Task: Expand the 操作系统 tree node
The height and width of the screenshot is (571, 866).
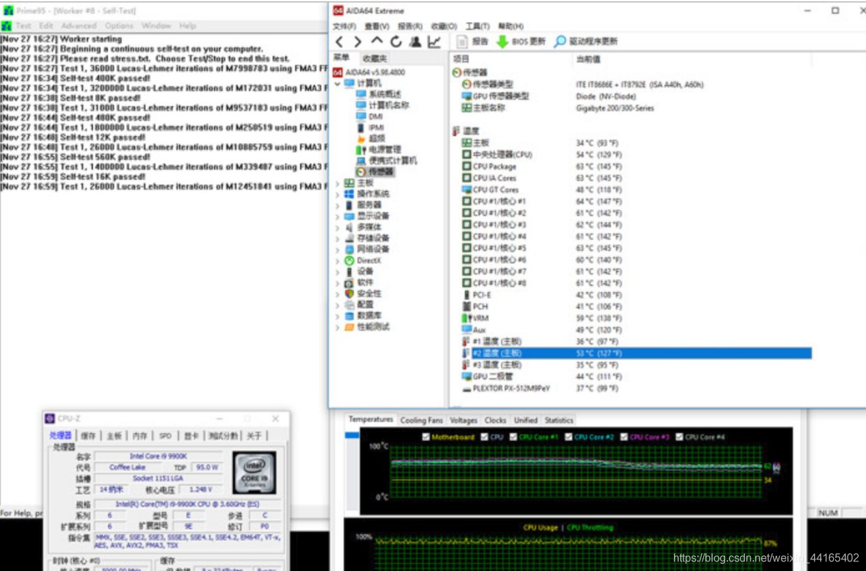Action: tap(337, 194)
